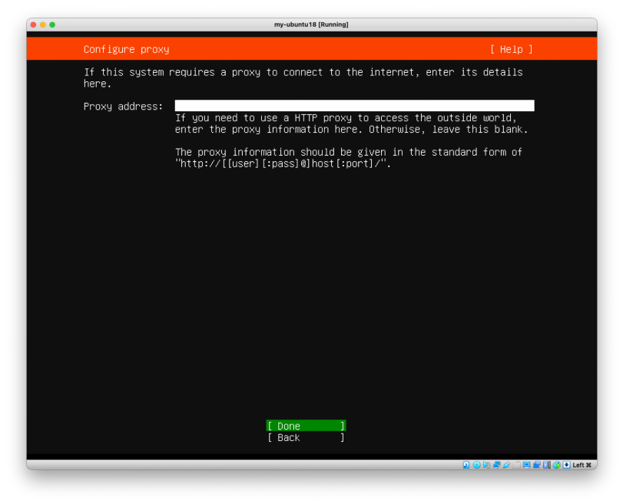Minimize the my-ubuntu18 VM window
The image size is (623, 504).
point(43,25)
